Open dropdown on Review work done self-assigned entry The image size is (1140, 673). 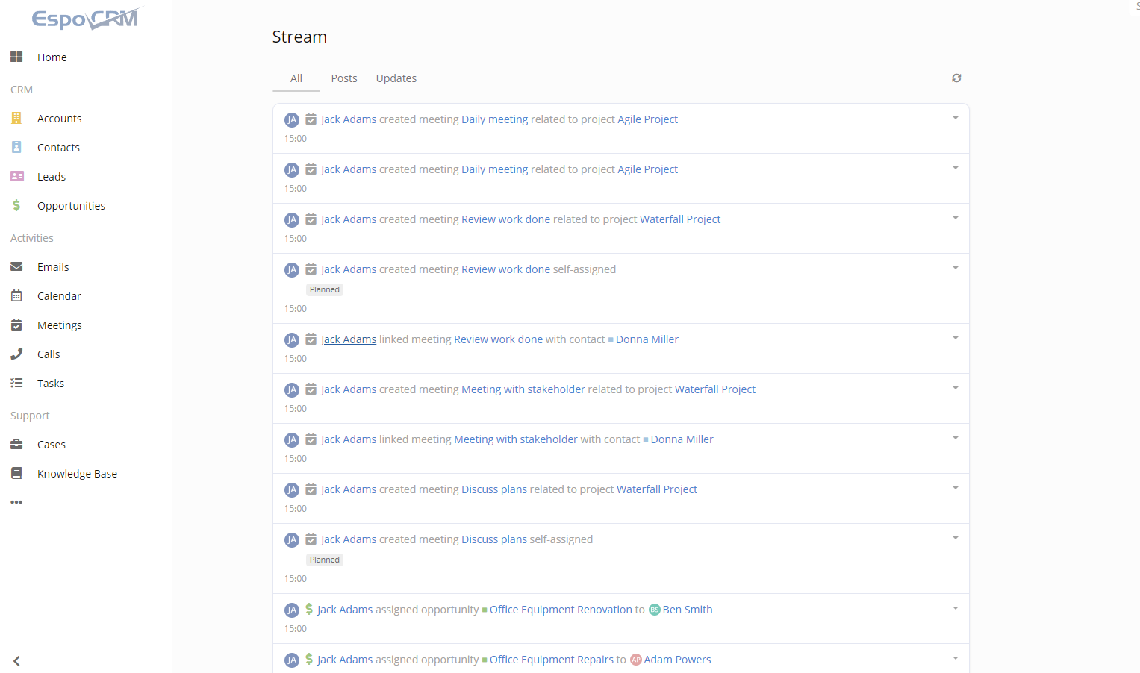956,268
